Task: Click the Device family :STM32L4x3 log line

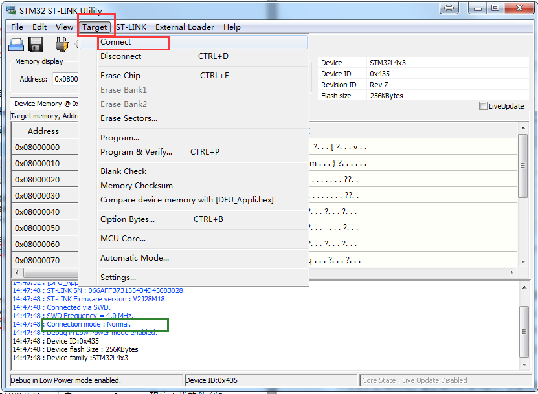Action: [71, 358]
